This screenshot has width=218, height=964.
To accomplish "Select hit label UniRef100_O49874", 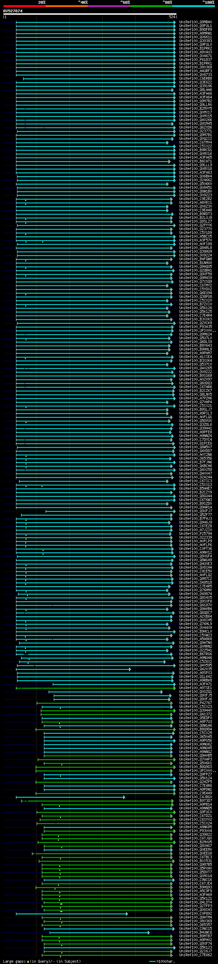I will (x=195, y=594).
